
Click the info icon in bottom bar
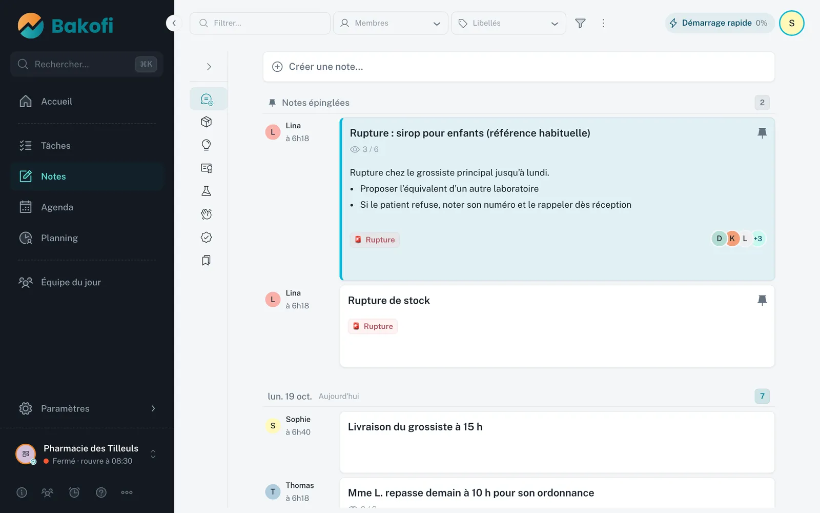(22, 492)
